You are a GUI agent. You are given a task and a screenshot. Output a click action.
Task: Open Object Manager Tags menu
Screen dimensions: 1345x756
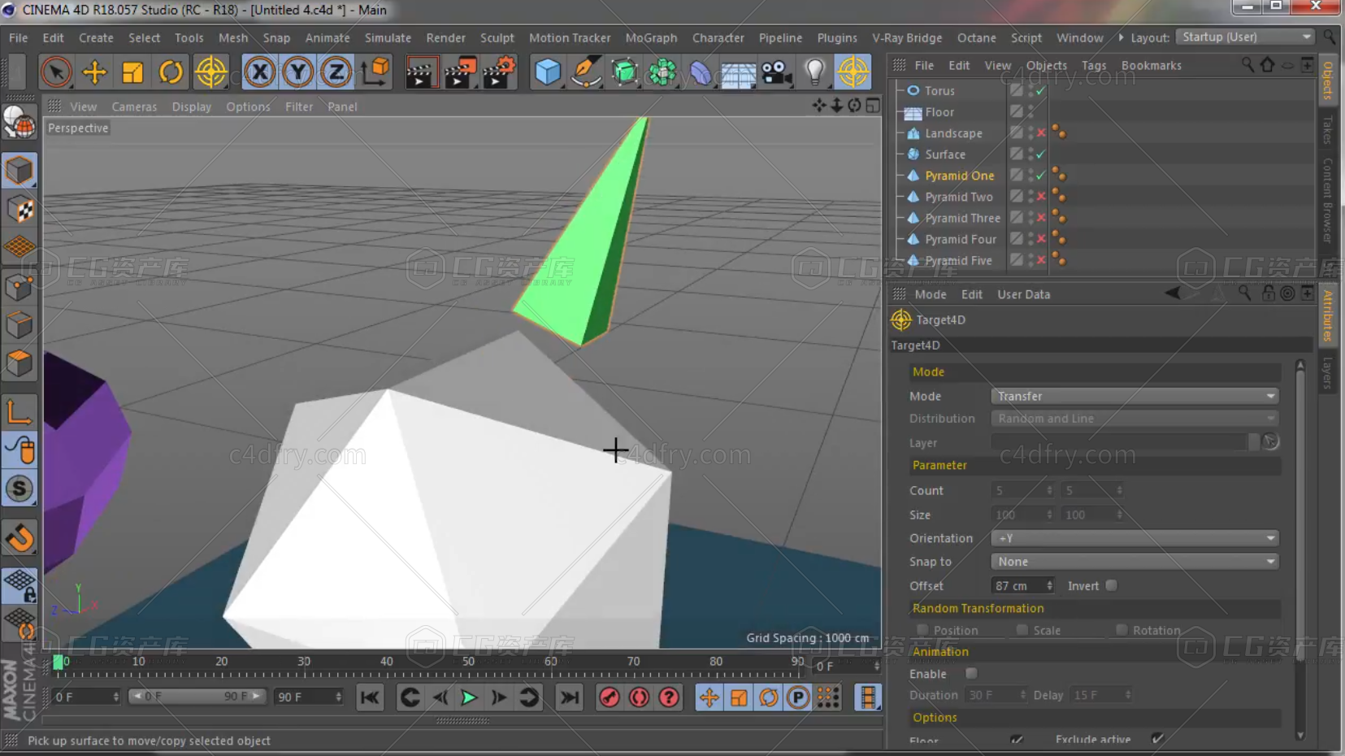[1094, 65]
